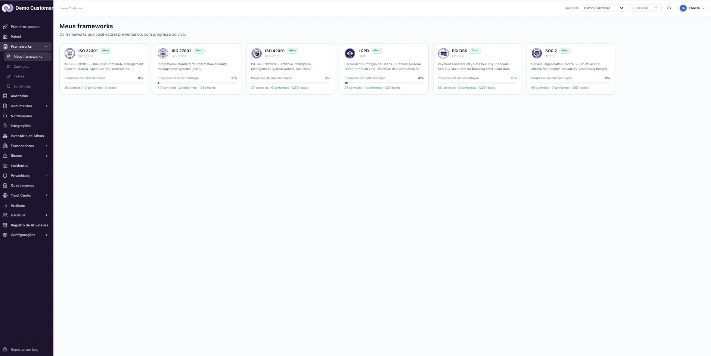Click the bug icon next to Reportar um bug
The image size is (711, 356).
pos(5,350)
